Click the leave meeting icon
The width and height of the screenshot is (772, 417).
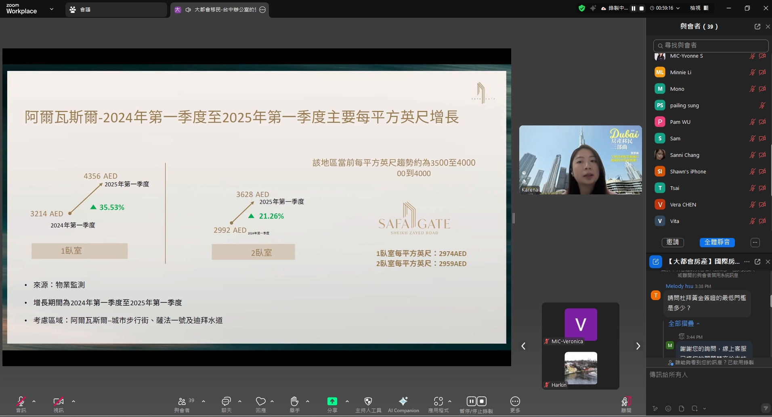coord(625,402)
